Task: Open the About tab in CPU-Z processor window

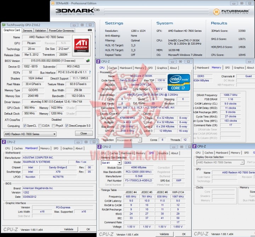Action: 173,68
